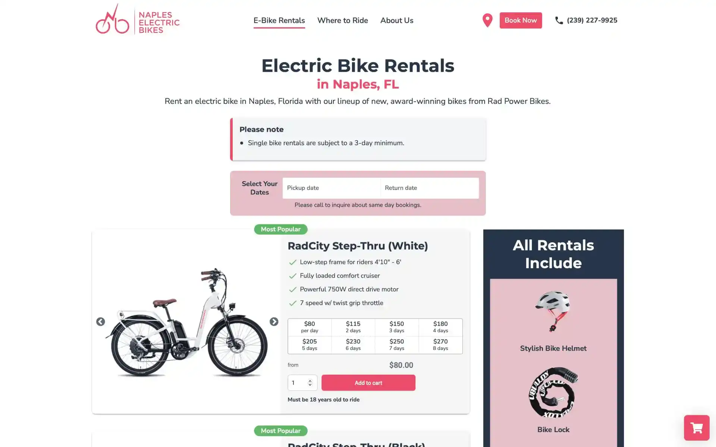Screen dimensions: 716x447
Task: Select the $80 per day price cell
Action: tap(310, 327)
